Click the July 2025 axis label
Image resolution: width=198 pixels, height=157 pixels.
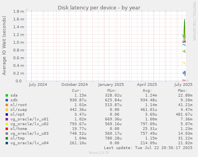[x=183, y=85]
